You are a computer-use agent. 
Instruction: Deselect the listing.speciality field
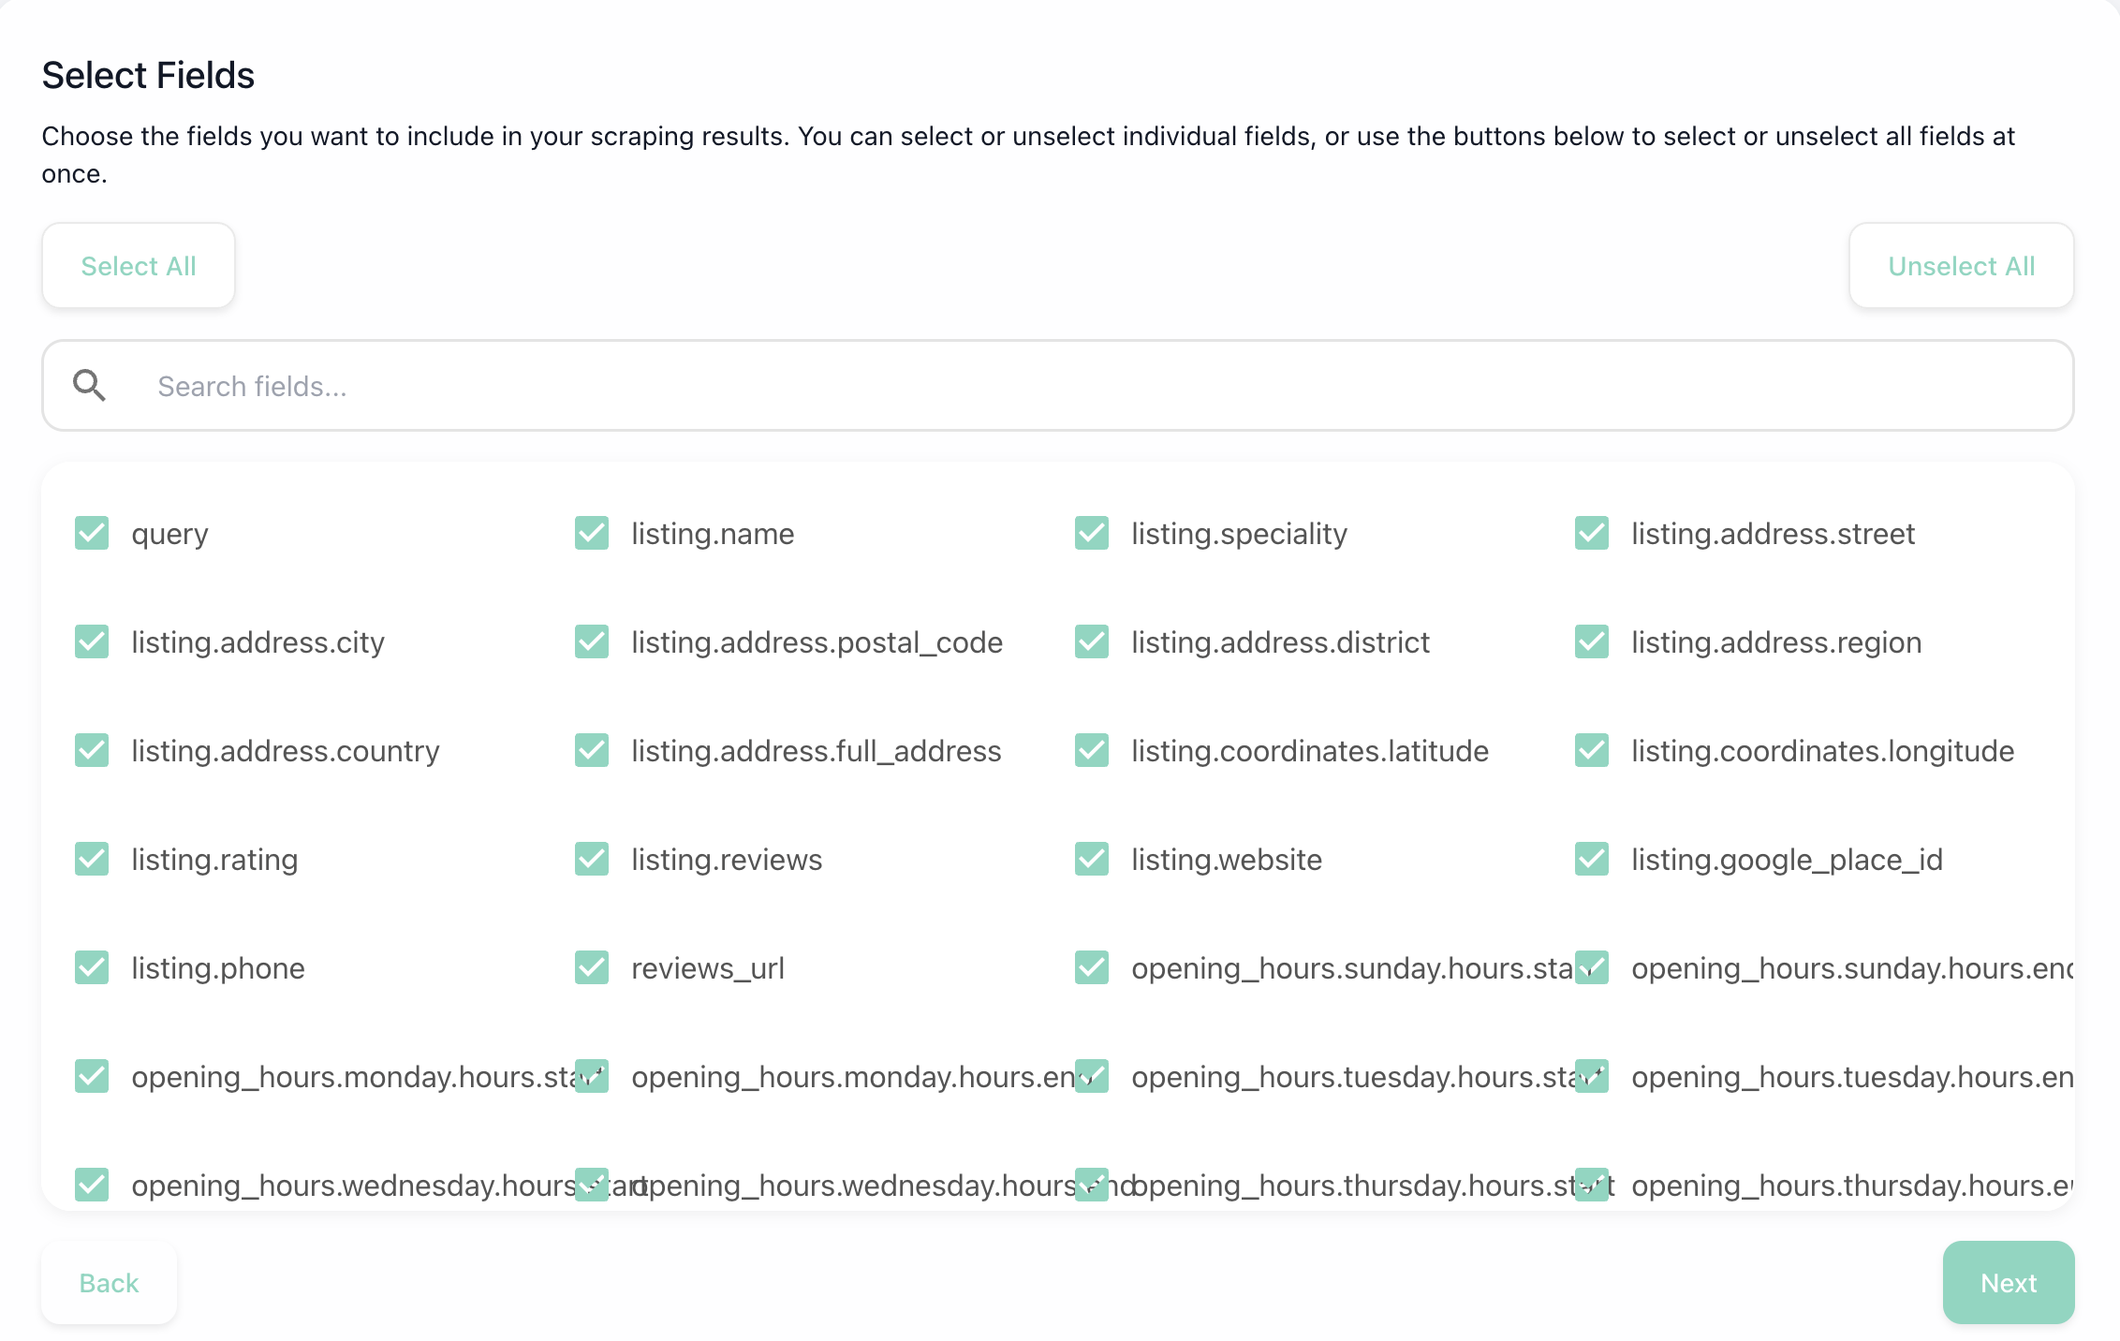pyautogui.click(x=1092, y=534)
